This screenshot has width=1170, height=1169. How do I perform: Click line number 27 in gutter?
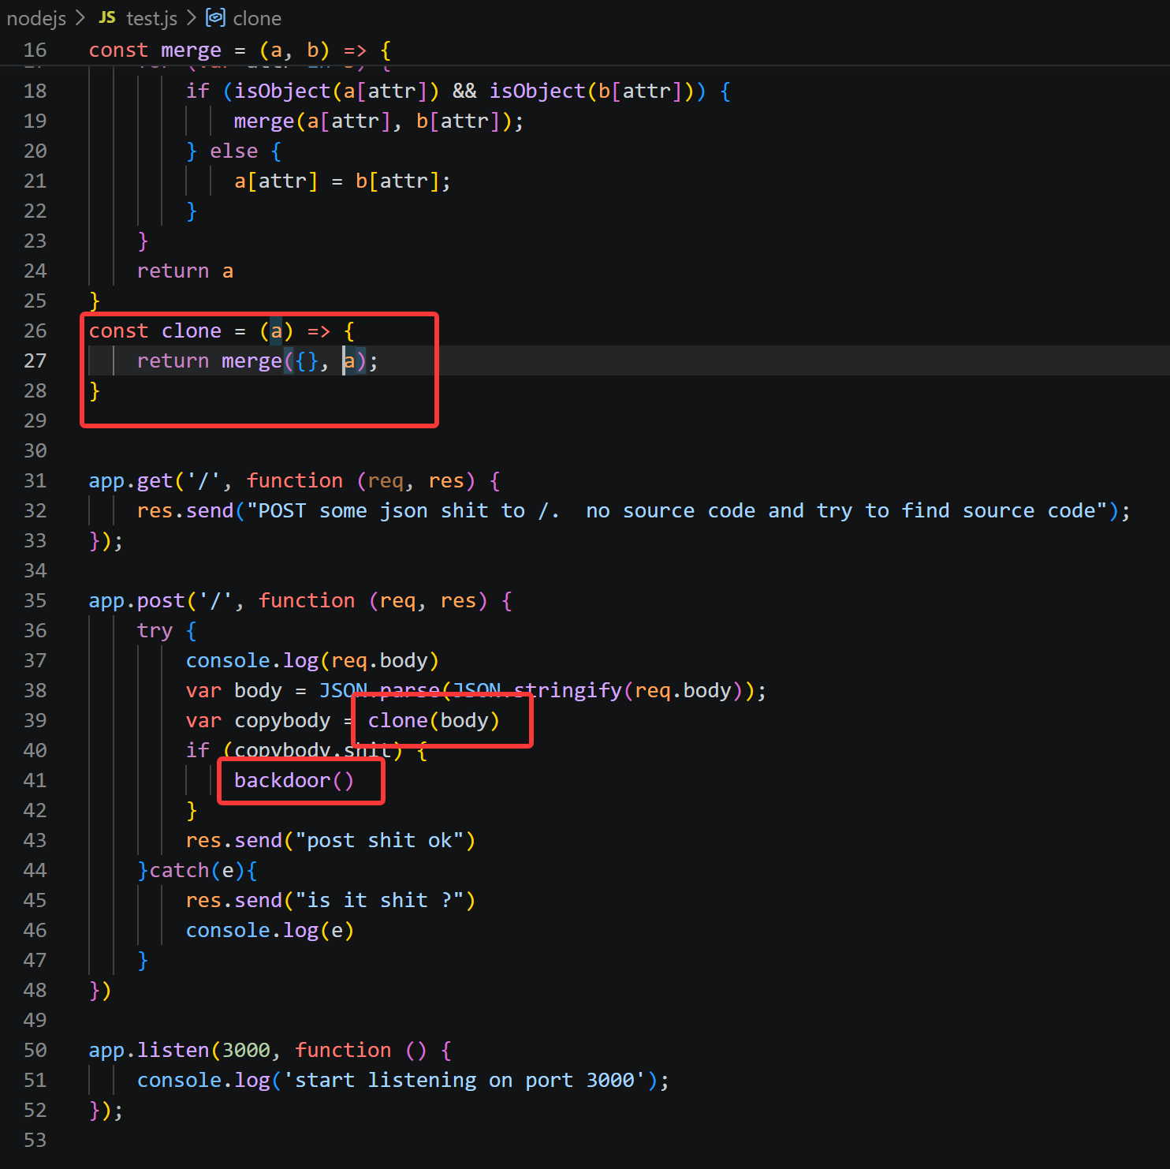pyautogui.click(x=35, y=360)
